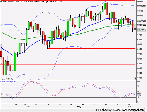This screenshot has width=147, height=112.
Task: Click the Copyright 2007 eSignal notice
Action: coord(8,79)
